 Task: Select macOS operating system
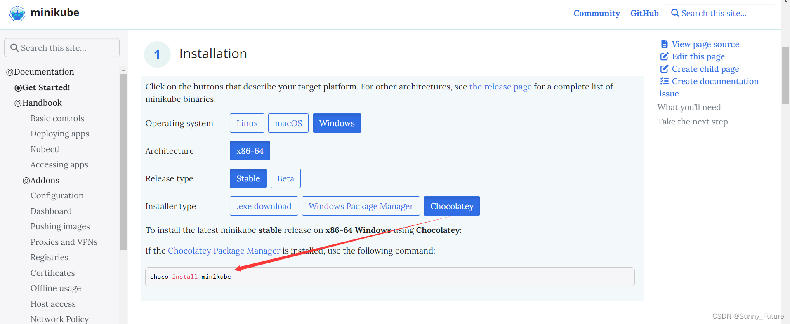(288, 123)
